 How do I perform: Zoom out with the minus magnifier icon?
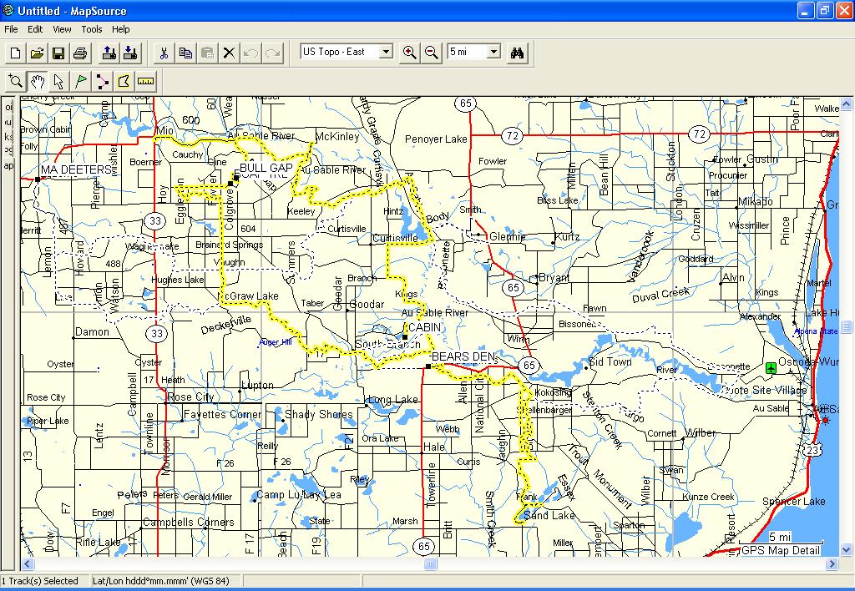tap(431, 53)
